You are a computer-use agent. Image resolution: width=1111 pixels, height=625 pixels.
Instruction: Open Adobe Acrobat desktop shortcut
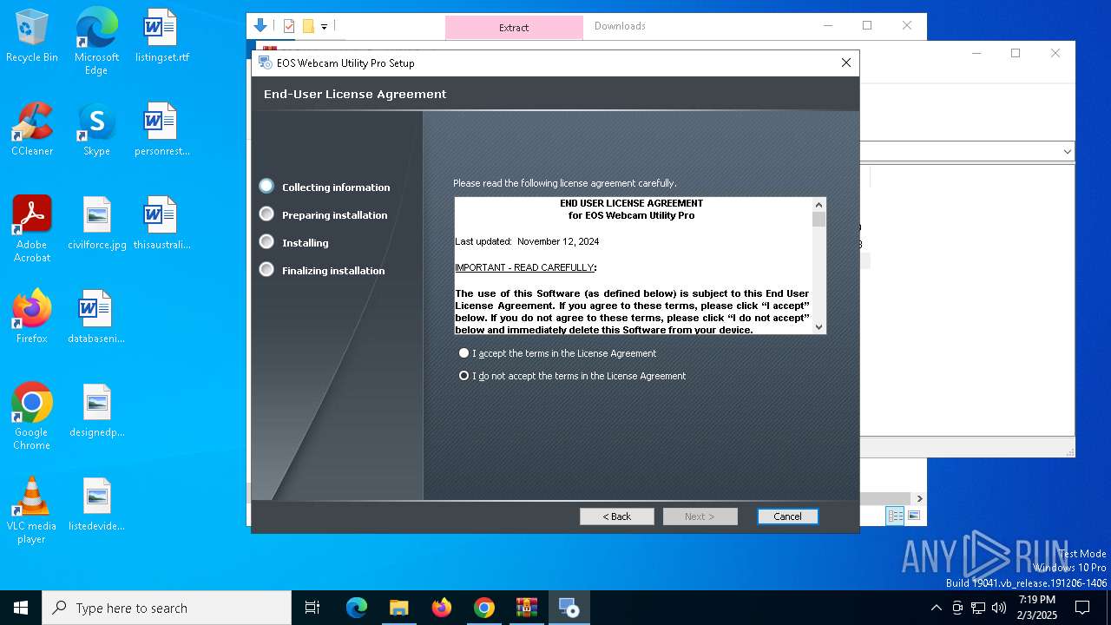[32, 229]
